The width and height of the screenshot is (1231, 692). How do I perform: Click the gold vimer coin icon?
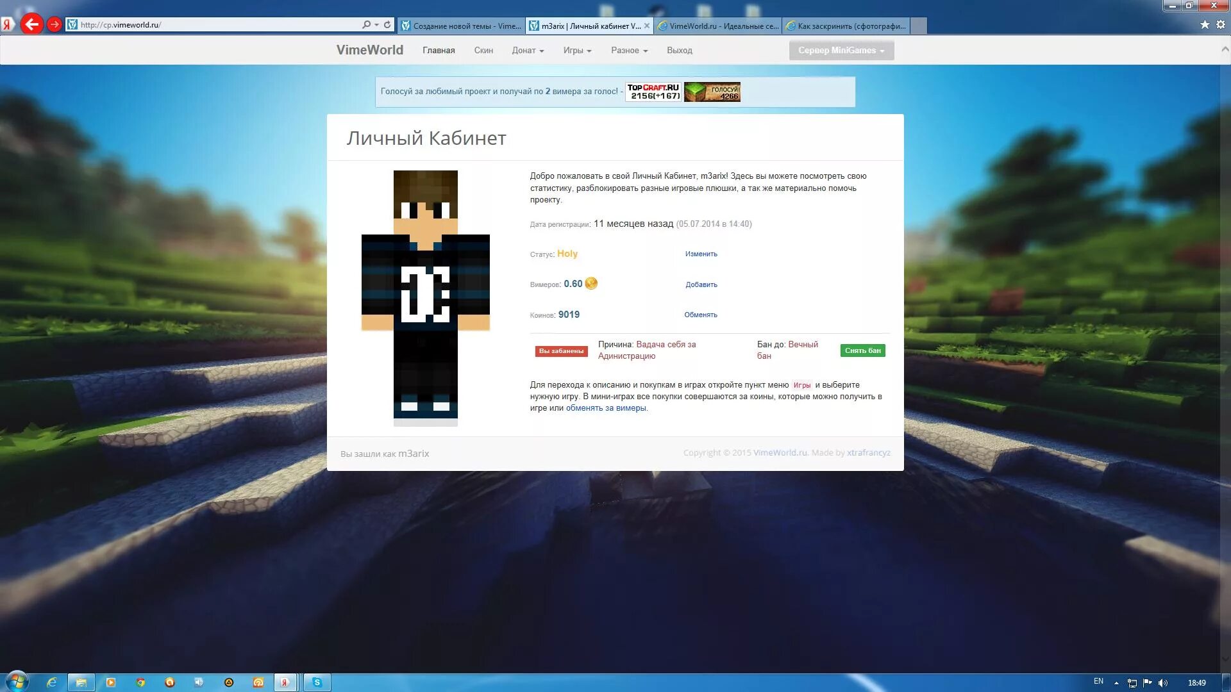pyautogui.click(x=591, y=283)
